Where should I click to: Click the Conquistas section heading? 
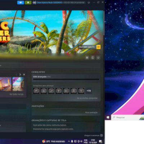click(38, 72)
